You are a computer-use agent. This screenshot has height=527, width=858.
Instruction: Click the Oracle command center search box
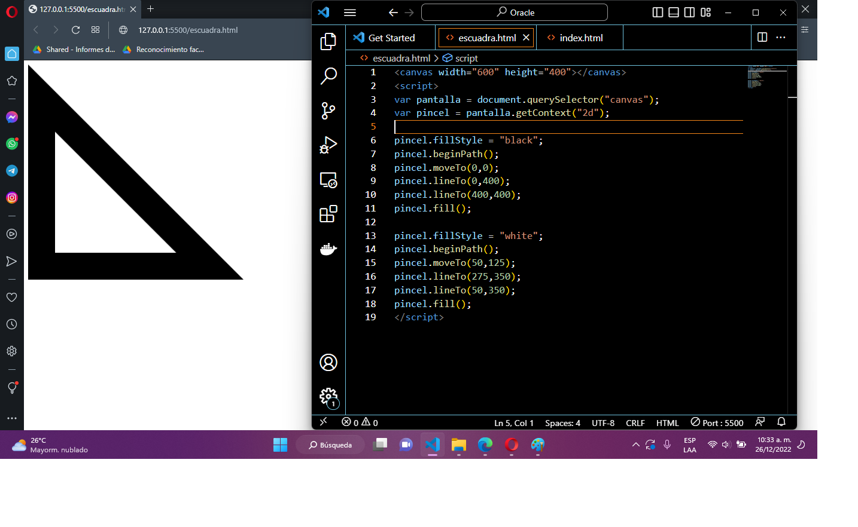(515, 13)
